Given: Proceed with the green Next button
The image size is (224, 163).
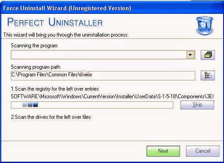Looking at the screenshot, I should [163, 151].
